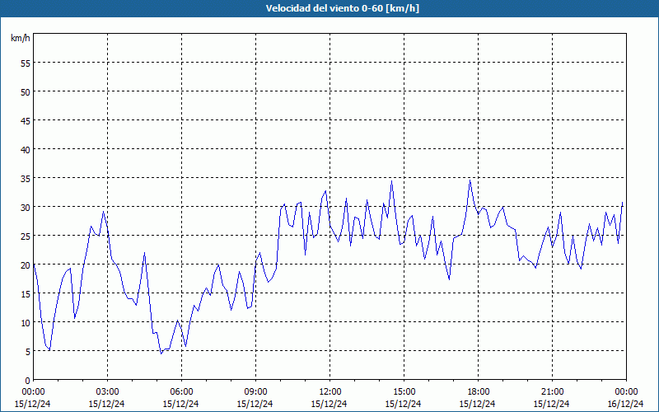Click the chart title 'Velocidad del viento 0-60 [km/h]'
Image resolution: width=659 pixels, height=412 pixels.
point(342,8)
